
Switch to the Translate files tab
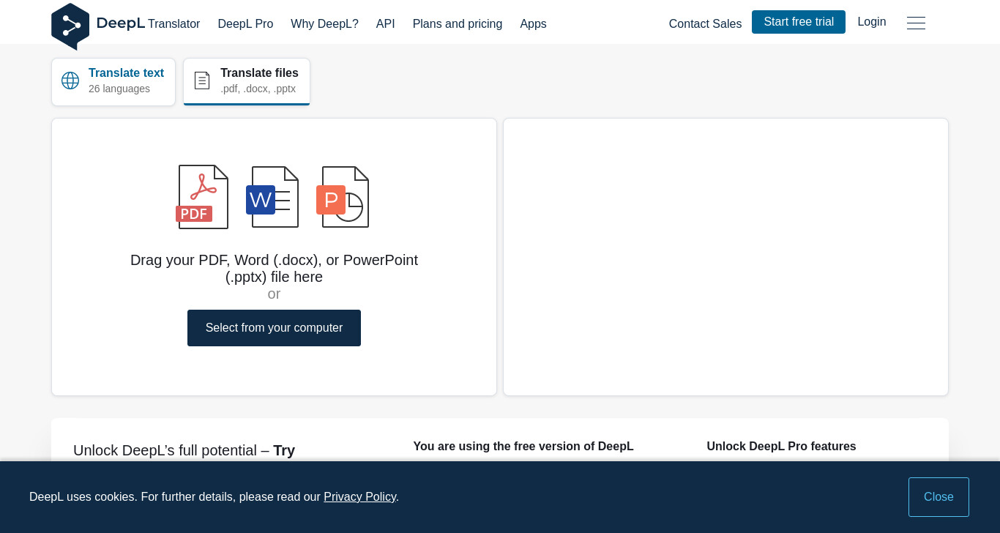click(x=247, y=82)
